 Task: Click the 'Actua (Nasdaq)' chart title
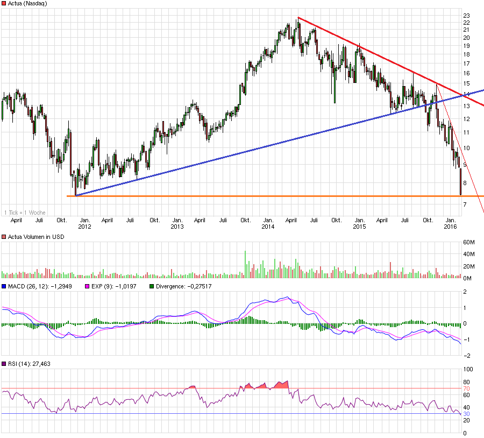27,3
